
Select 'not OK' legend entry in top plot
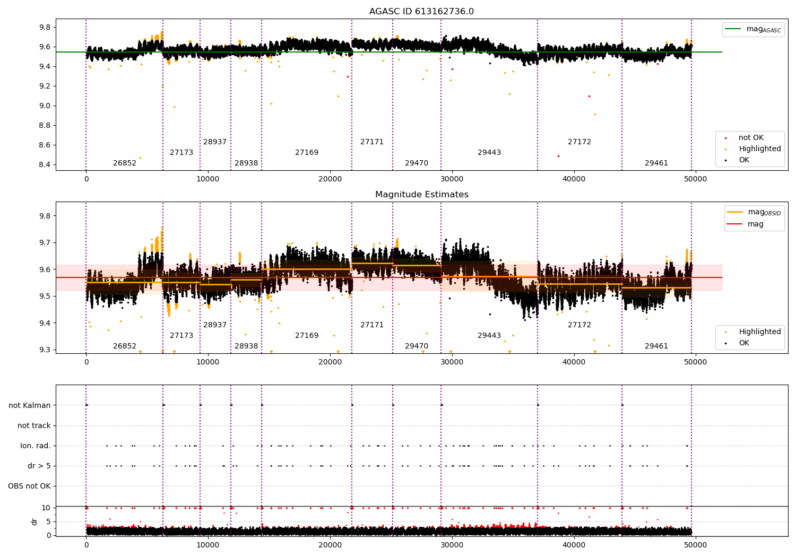click(751, 138)
